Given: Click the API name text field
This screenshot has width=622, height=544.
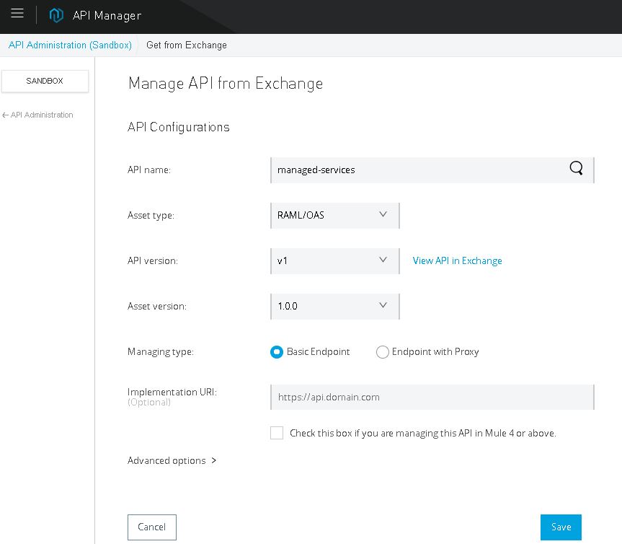Looking at the screenshot, I should [x=418, y=170].
